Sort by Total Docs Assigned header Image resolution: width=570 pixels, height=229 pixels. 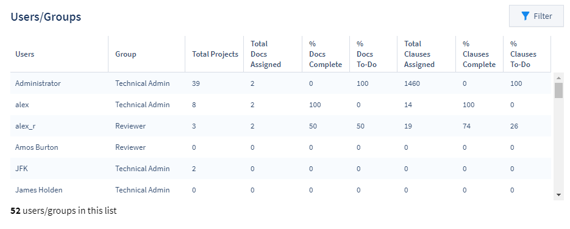point(266,54)
